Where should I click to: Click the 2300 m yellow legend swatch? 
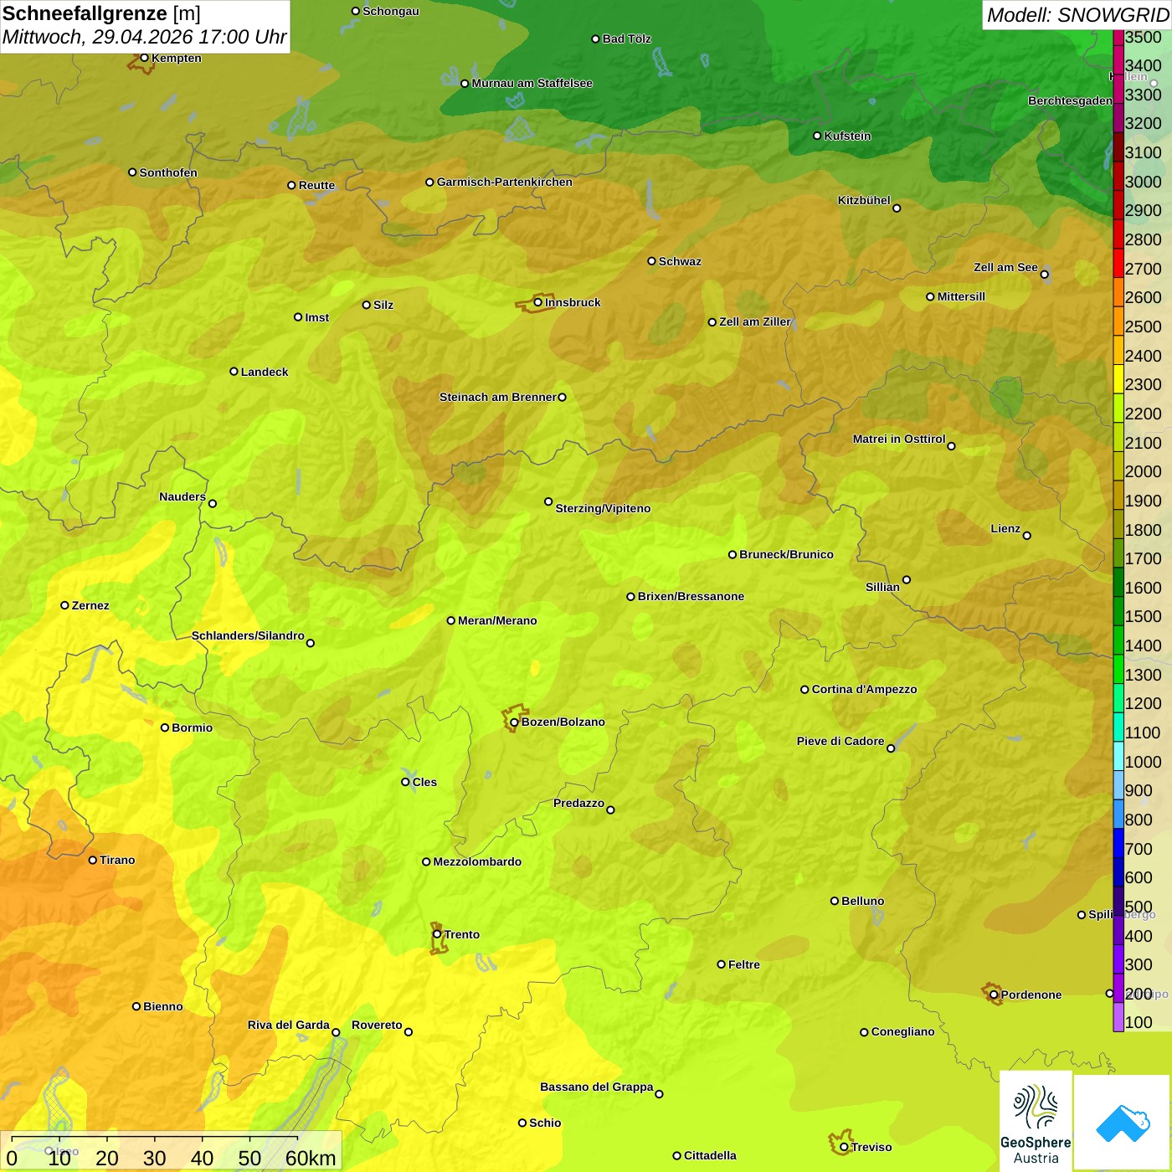[1118, 378]
